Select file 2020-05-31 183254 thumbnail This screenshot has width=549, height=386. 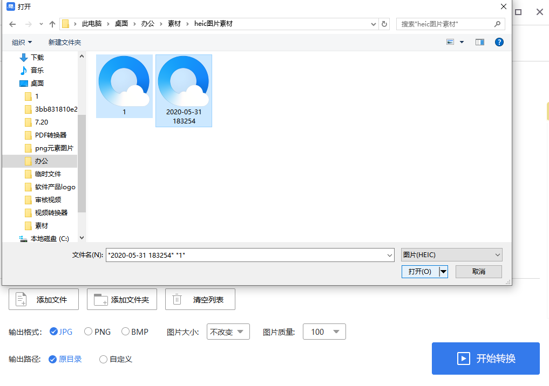tap(184, 91)
